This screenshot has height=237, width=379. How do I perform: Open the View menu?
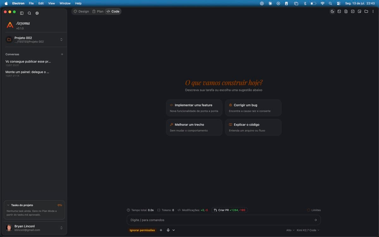tap(51, 3)
